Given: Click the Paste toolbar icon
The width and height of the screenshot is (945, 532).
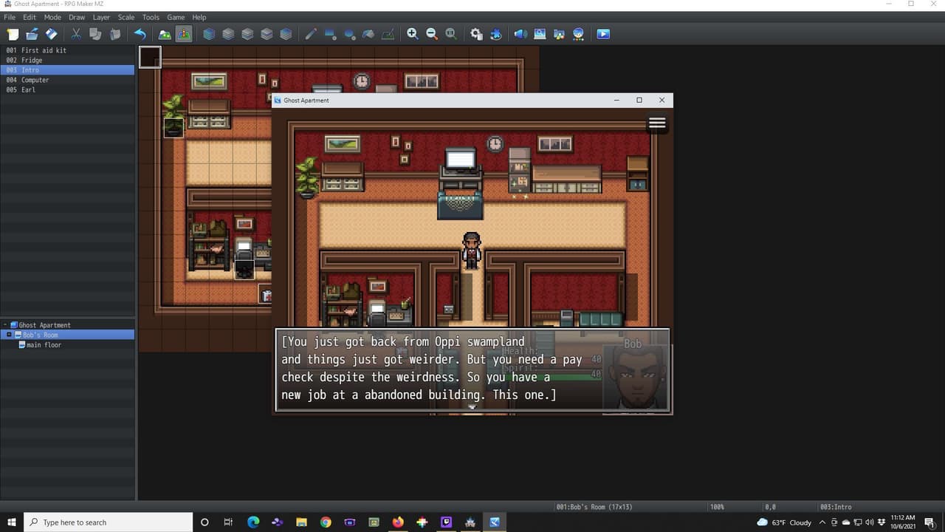Looking at the screenshot, I should pos(115,34).
